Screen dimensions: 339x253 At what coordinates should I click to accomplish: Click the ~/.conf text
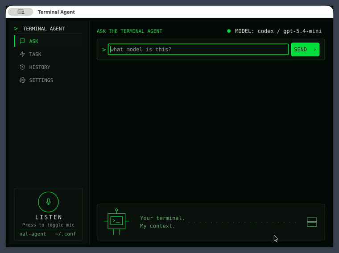click(x=66, y=234)
